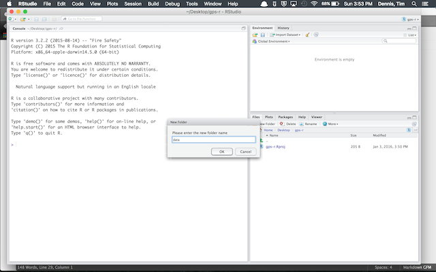Go up to the parent directory entry

click(x=266, y=141)
